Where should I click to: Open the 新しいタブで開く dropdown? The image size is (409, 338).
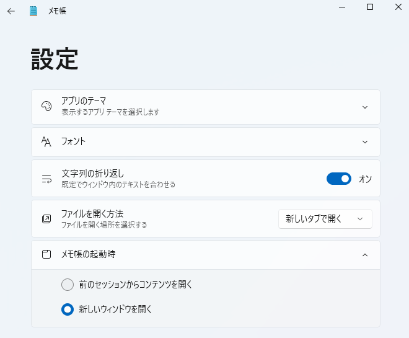click(325, 219)
